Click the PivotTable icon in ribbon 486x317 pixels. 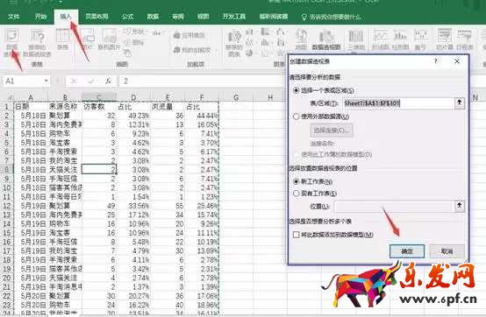coord(11,42)
